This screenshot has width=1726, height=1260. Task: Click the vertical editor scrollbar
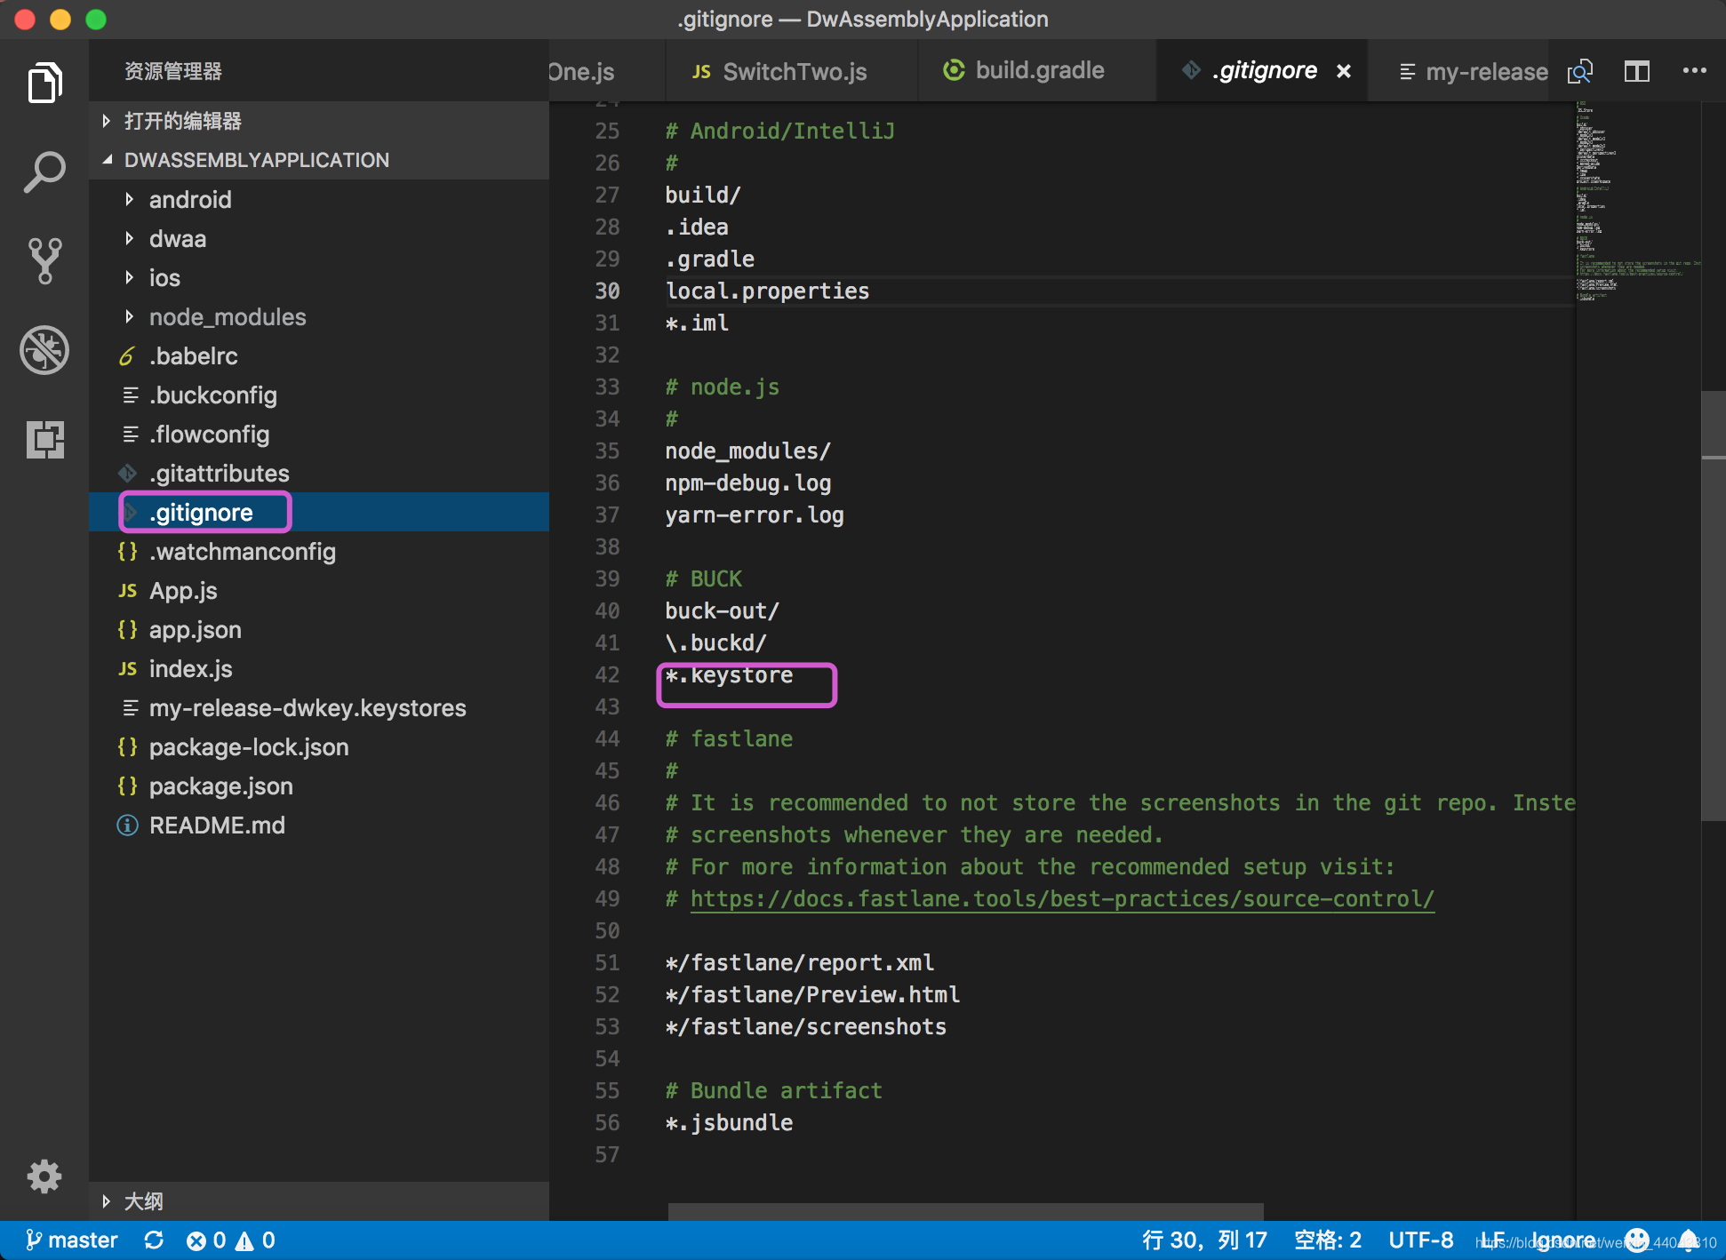(x=1713, y=606)
